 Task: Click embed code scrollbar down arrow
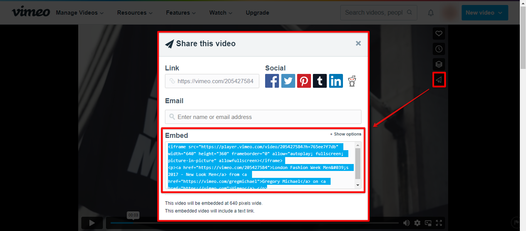[358, 186]
